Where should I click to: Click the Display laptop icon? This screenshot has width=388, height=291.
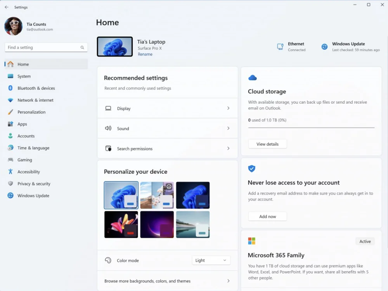click(x=108, y=108)
